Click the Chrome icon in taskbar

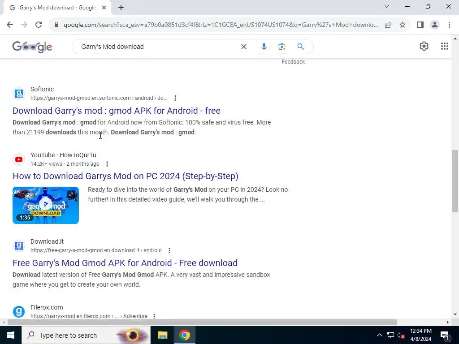(x=184, y=335)
